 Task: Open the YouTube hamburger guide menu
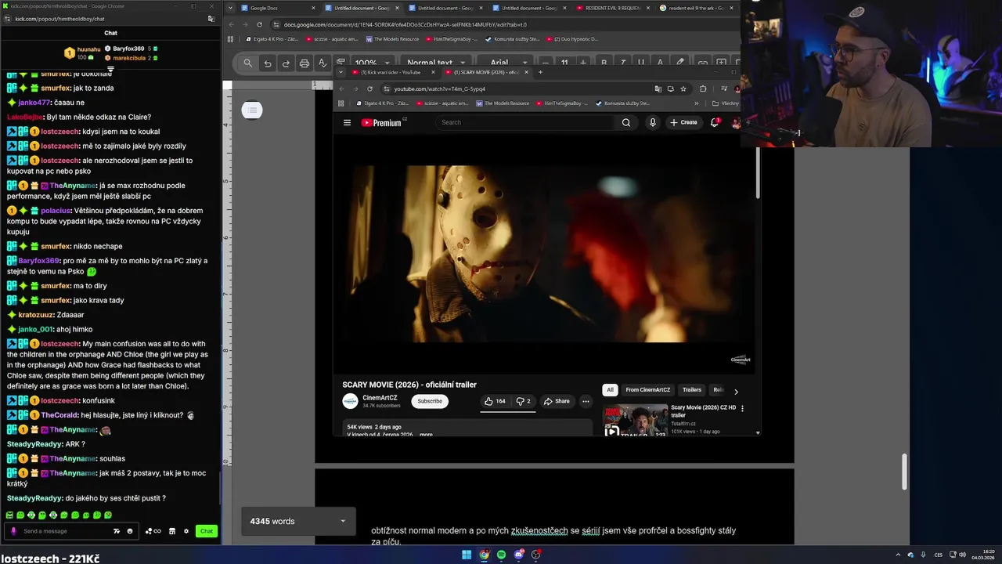347,122
